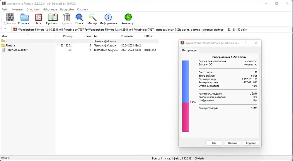Select the Читать.To read.txt file icon
The width and height of the screenshot is (293, 161).
point(3,50)
